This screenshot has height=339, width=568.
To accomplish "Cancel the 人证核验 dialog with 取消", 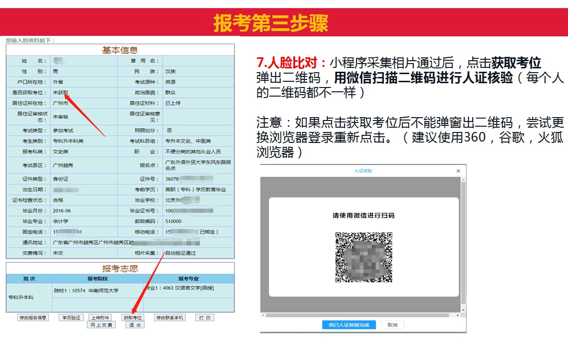I will point(392,325).
